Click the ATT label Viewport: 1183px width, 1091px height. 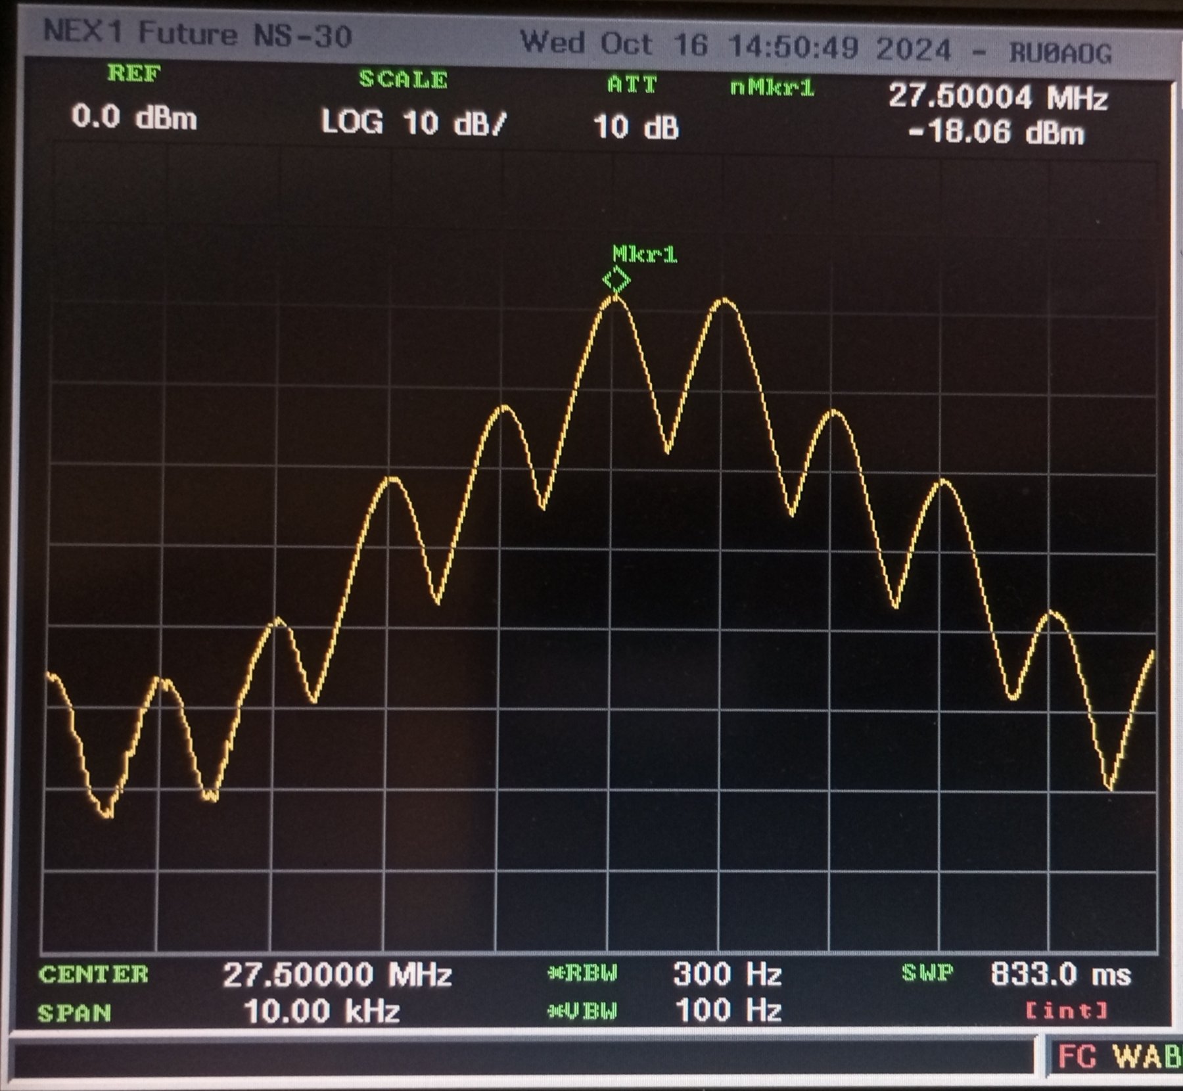click(632, 85)
